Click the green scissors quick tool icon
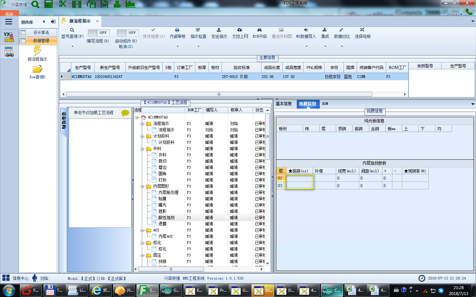 coord(62,4)
